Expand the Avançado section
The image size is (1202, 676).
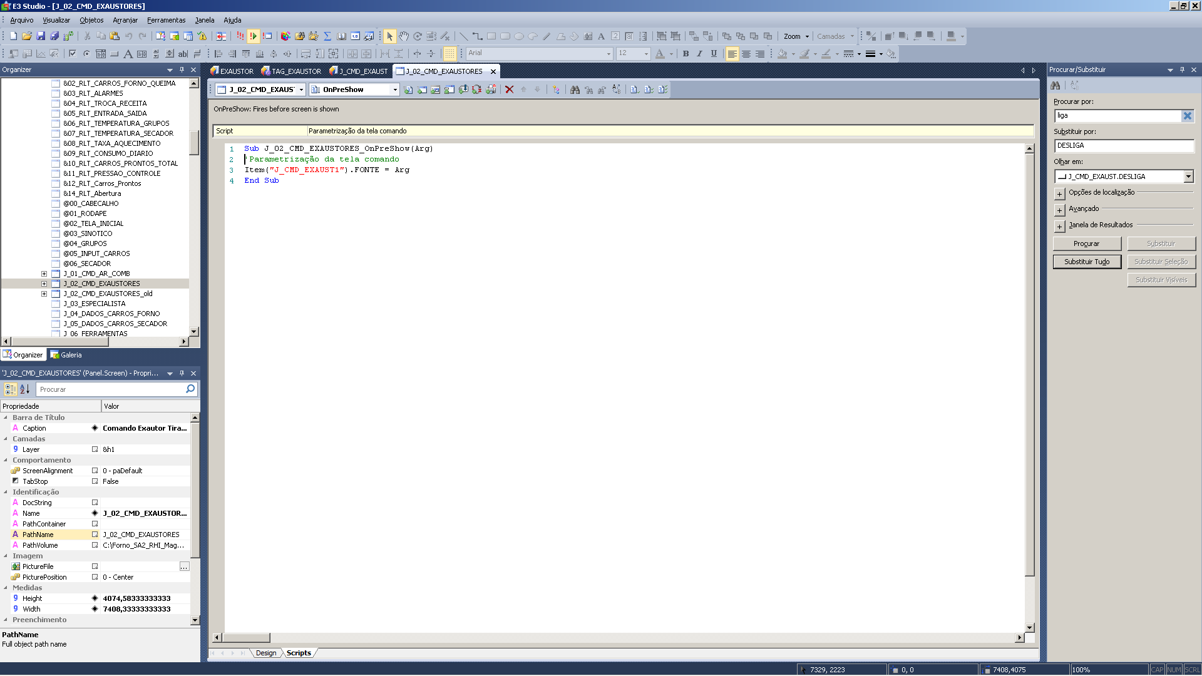point(1059,210)
